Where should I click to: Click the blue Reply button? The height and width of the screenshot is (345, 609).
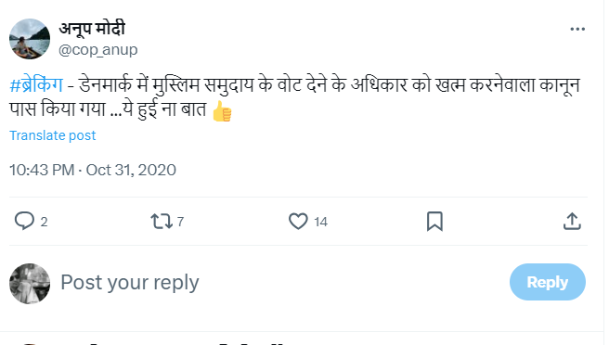click(x=547, y=282)
